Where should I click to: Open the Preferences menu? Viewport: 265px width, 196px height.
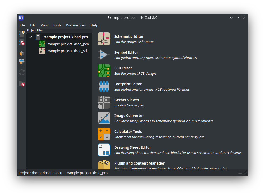coord(76,25)
